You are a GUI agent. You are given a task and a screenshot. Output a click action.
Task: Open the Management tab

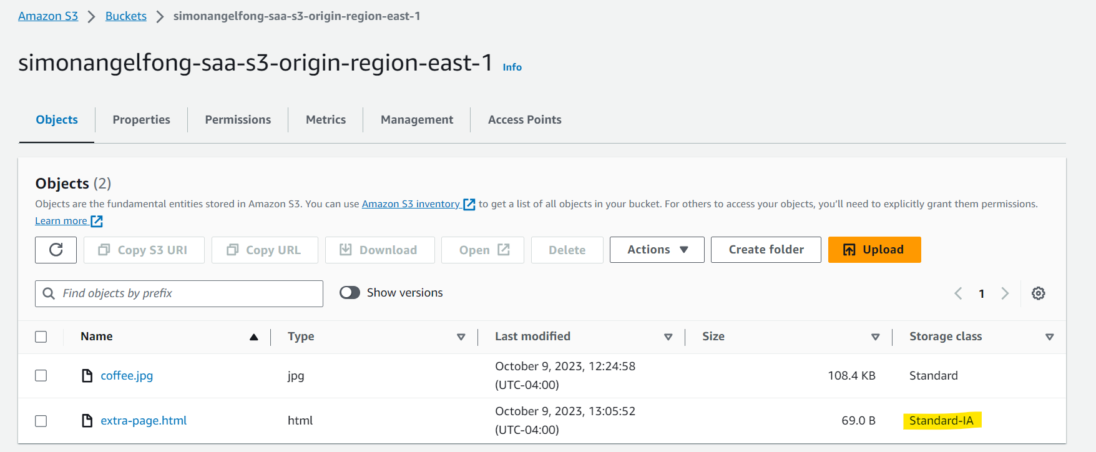(417, 120)
